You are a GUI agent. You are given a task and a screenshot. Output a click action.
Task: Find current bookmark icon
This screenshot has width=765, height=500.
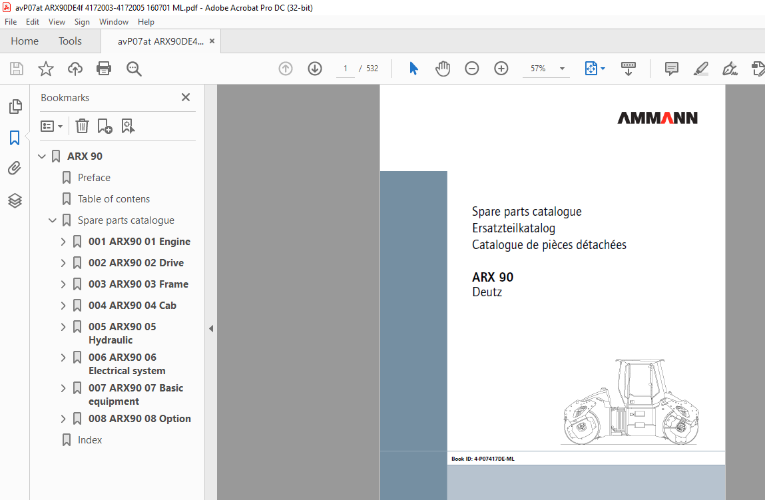point(128,126)
